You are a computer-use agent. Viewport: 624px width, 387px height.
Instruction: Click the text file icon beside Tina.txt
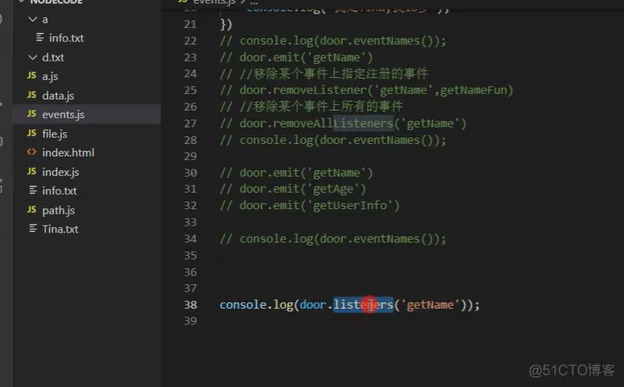[33, 229]
